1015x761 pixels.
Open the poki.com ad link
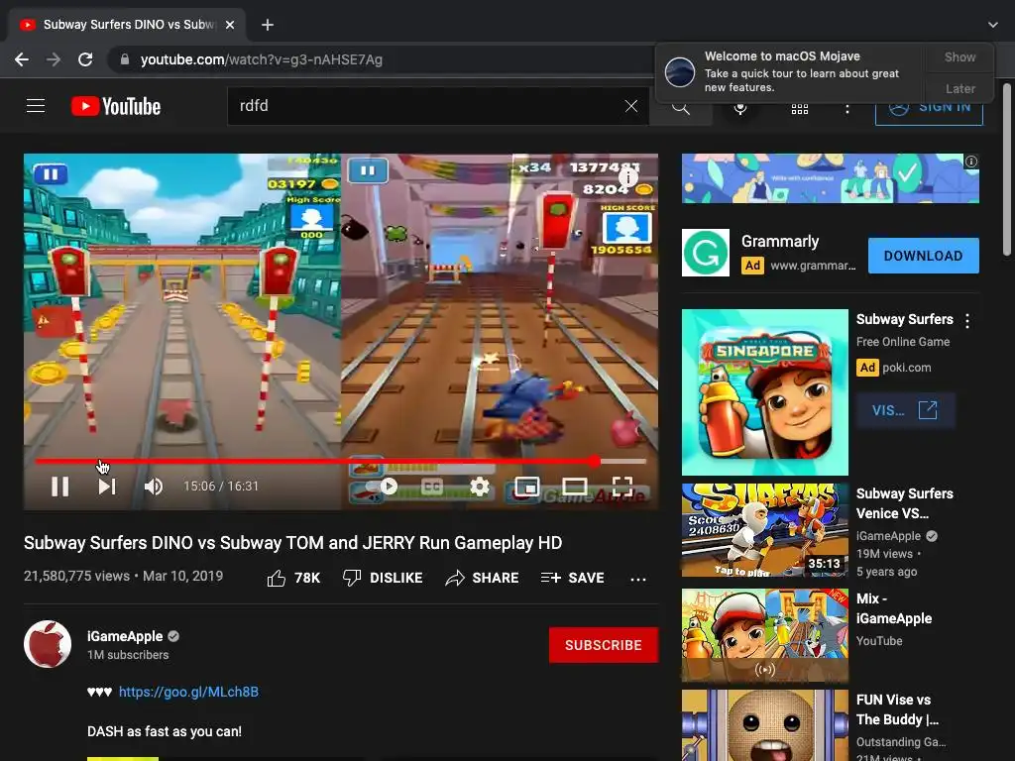point(906,368)
